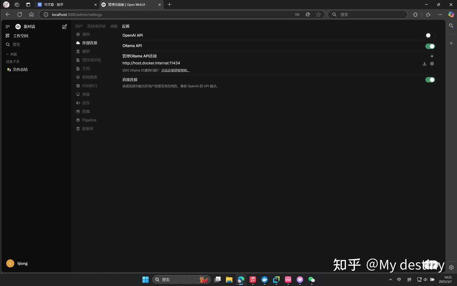Image resolution: width=457 pixels, height=286 pixels.
Task: Show hidden icons in system tray
Action: (390, 280)
